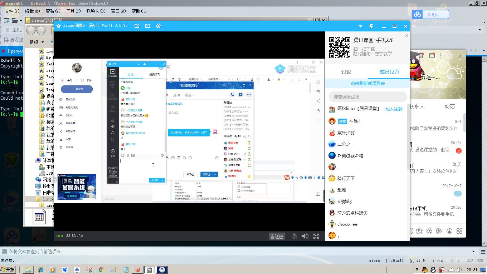487x274 pixels.
Task: Click the signal strength indicator beside 00:05:45
Action: coord(59,236)
